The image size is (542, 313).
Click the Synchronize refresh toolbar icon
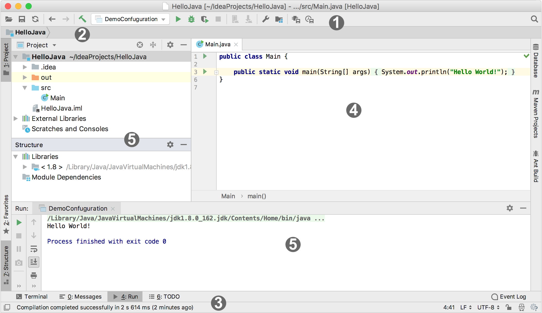coord(35,19)
